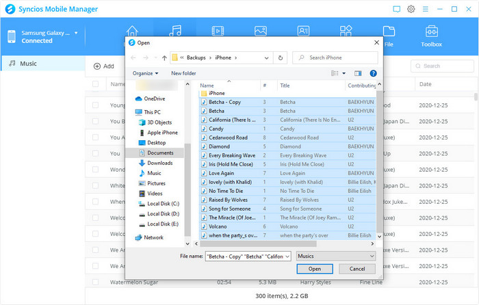The height and width of the screenshot is (305, 479).
Task: Check the box for Watermelon Sugar
Action: click(x=96, y=282)
